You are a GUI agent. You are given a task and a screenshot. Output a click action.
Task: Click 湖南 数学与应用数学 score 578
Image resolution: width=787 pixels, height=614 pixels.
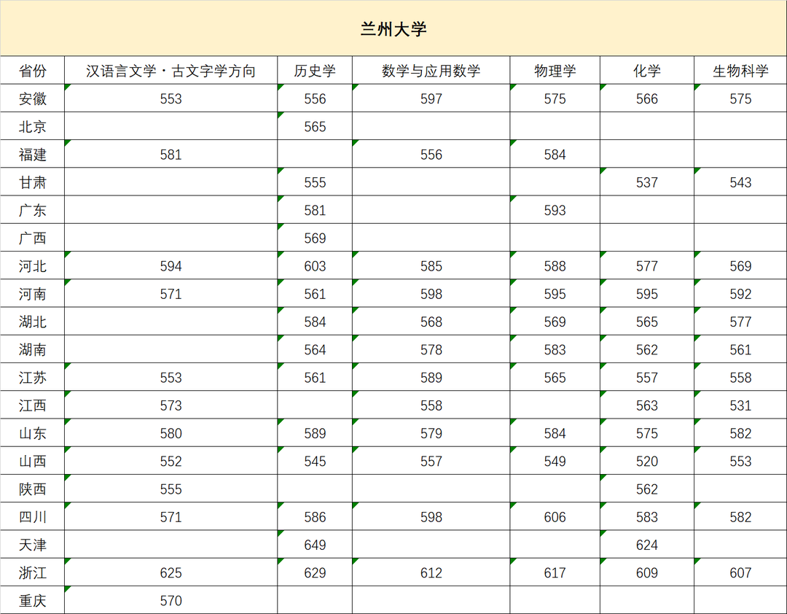431,349
